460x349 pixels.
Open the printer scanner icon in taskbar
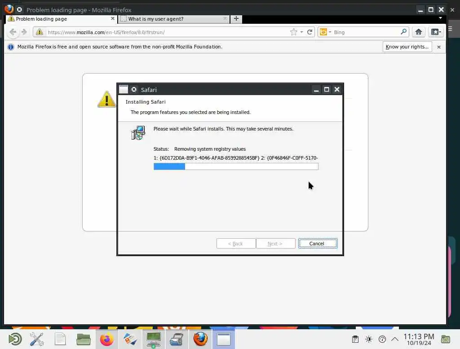pyautogui.click(x=177, y=339)
